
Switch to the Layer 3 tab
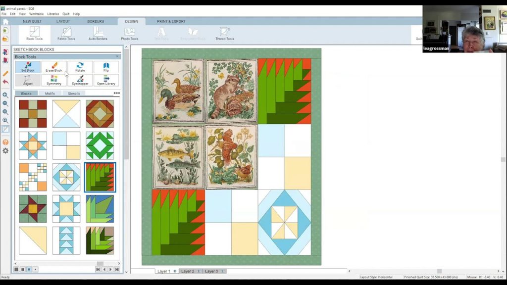pyautogui.click(x=214, y=271)
